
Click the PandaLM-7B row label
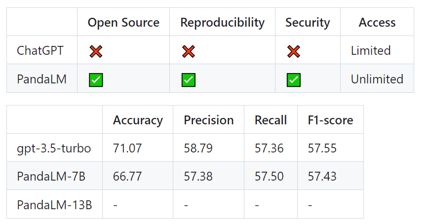point(51,176)
